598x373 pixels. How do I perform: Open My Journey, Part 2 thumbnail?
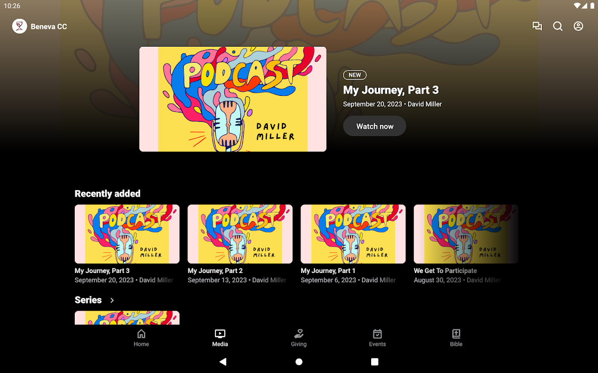coord(240,234)
